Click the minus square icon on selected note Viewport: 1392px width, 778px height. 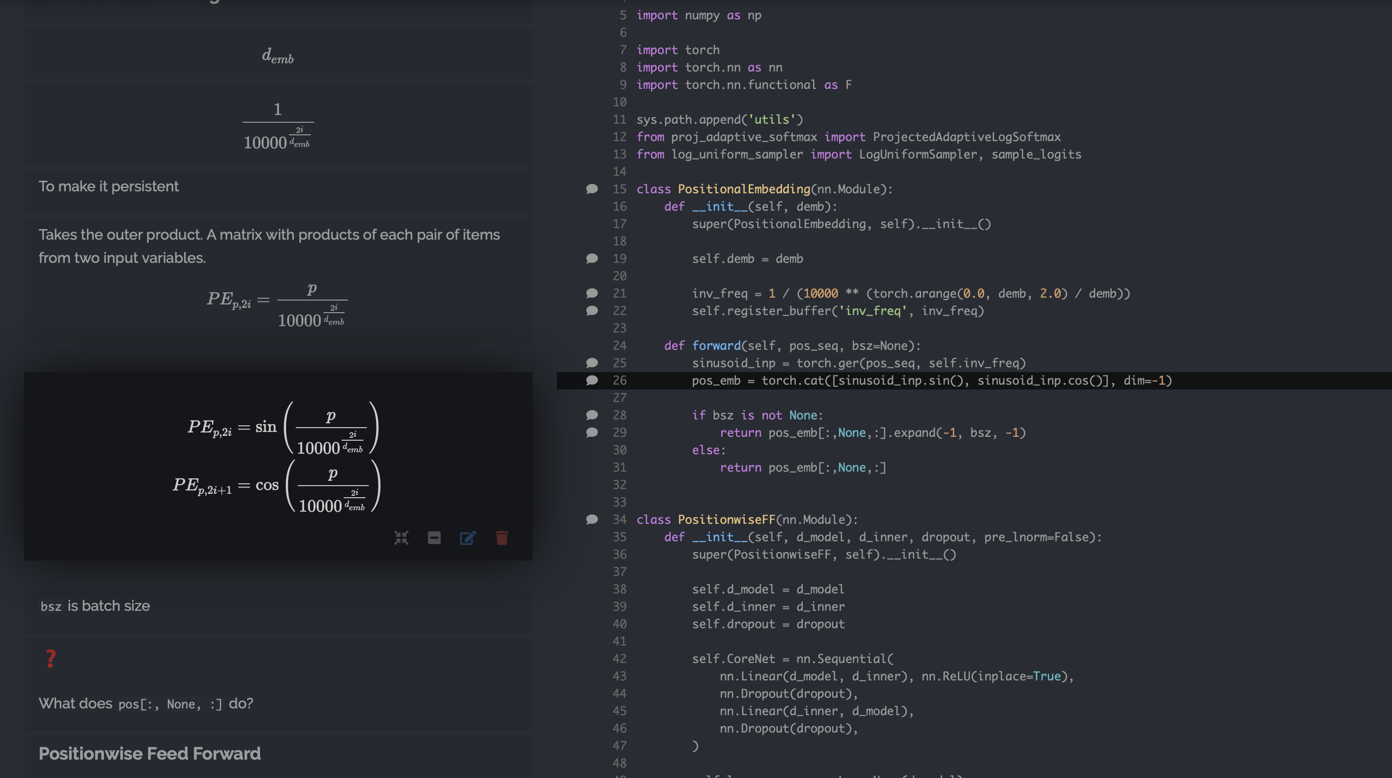(x=434, y=537)
